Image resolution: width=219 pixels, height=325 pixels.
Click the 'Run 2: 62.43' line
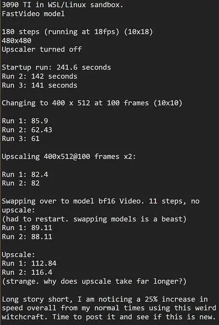coord(27,130)
